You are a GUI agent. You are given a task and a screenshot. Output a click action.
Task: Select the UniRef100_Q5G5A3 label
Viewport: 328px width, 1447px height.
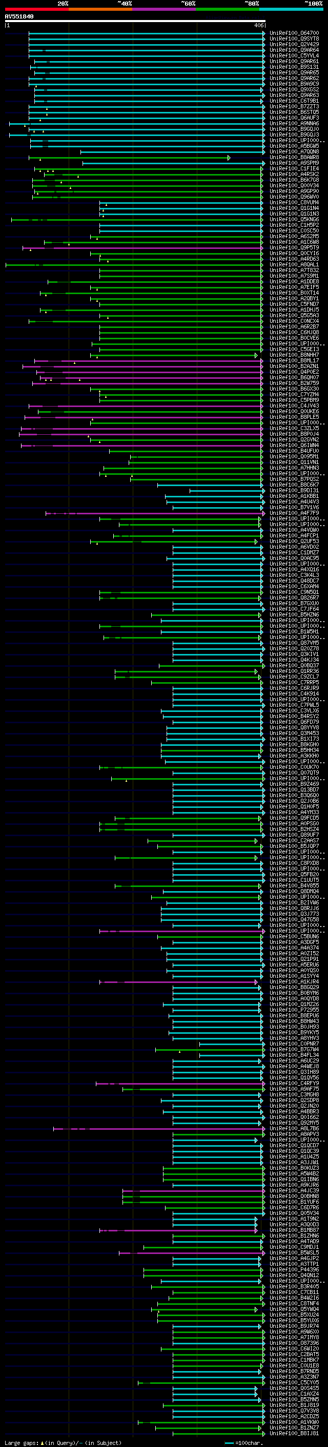click(294, 316)
